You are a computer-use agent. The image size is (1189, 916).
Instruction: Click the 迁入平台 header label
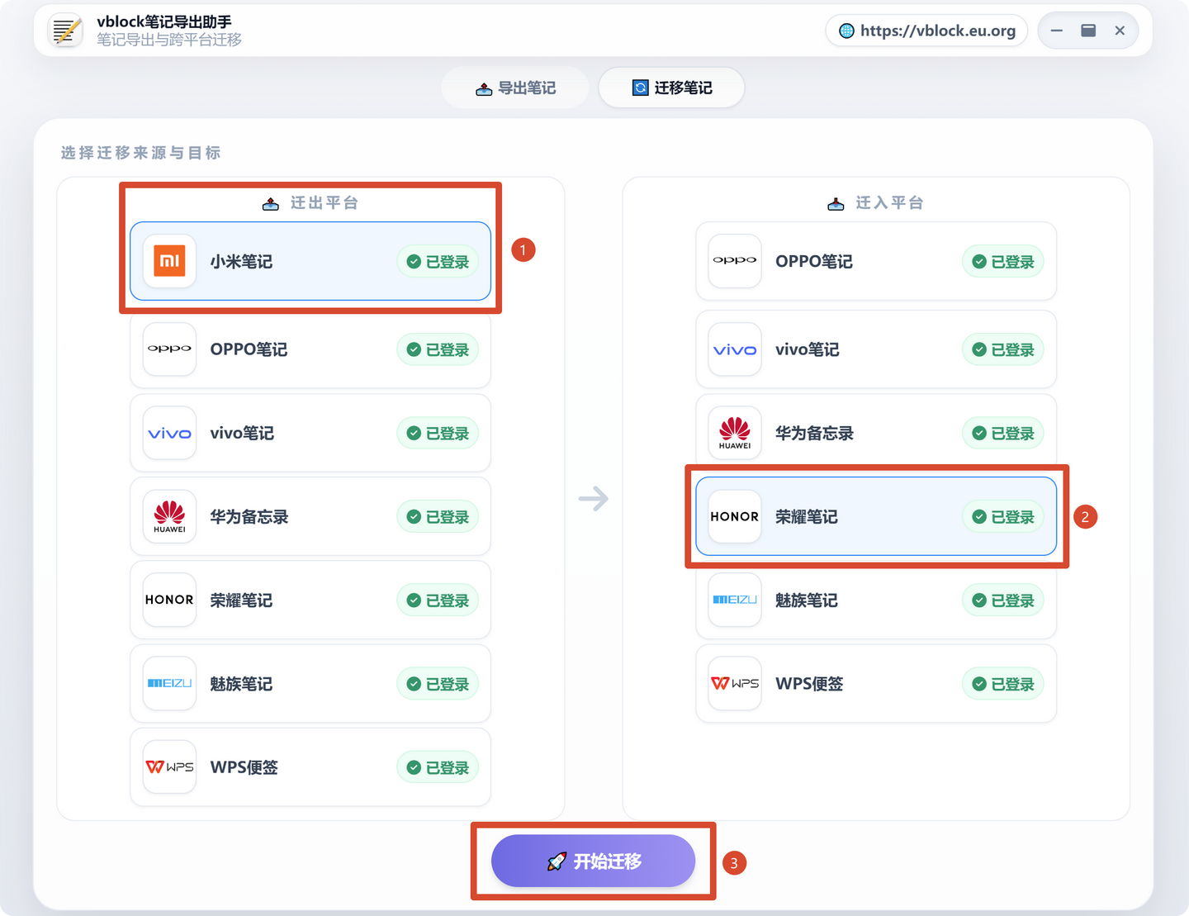(889, 203)
